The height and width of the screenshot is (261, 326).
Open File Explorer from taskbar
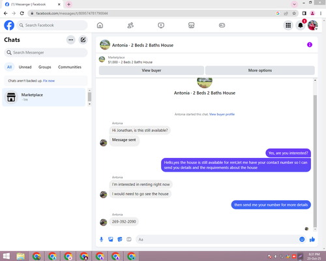pyautogui.click(x=21, y=256)
